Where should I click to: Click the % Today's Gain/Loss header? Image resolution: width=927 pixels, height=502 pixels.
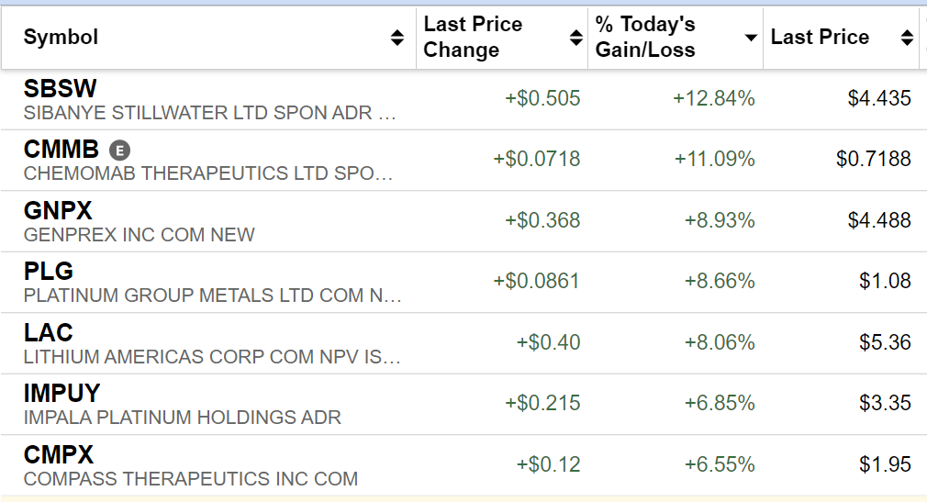pos(645,38)
